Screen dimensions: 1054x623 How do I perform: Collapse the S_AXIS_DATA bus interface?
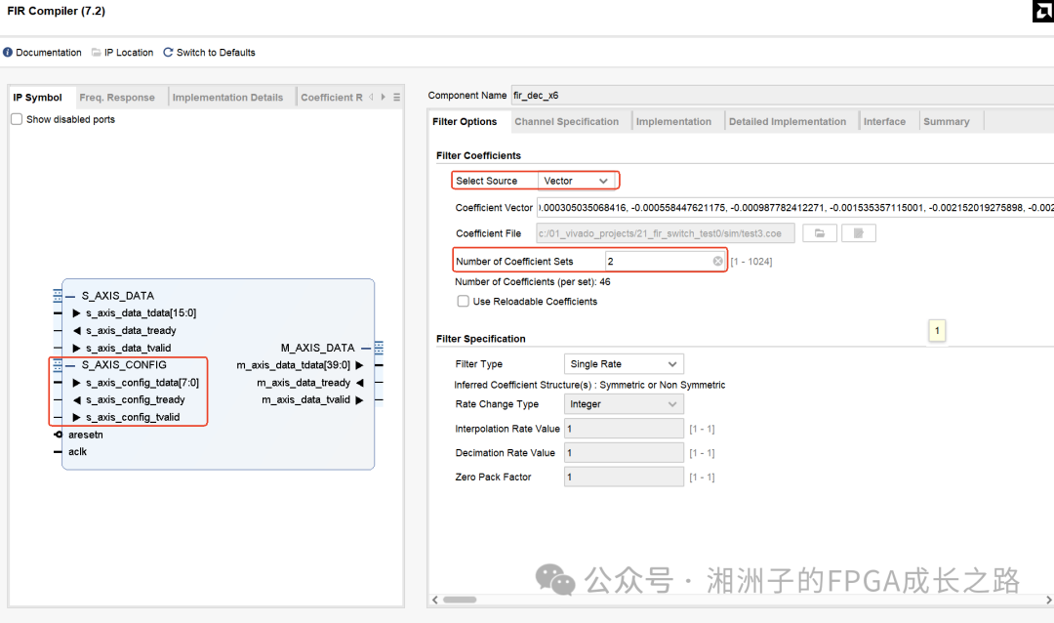coord(70,296)
